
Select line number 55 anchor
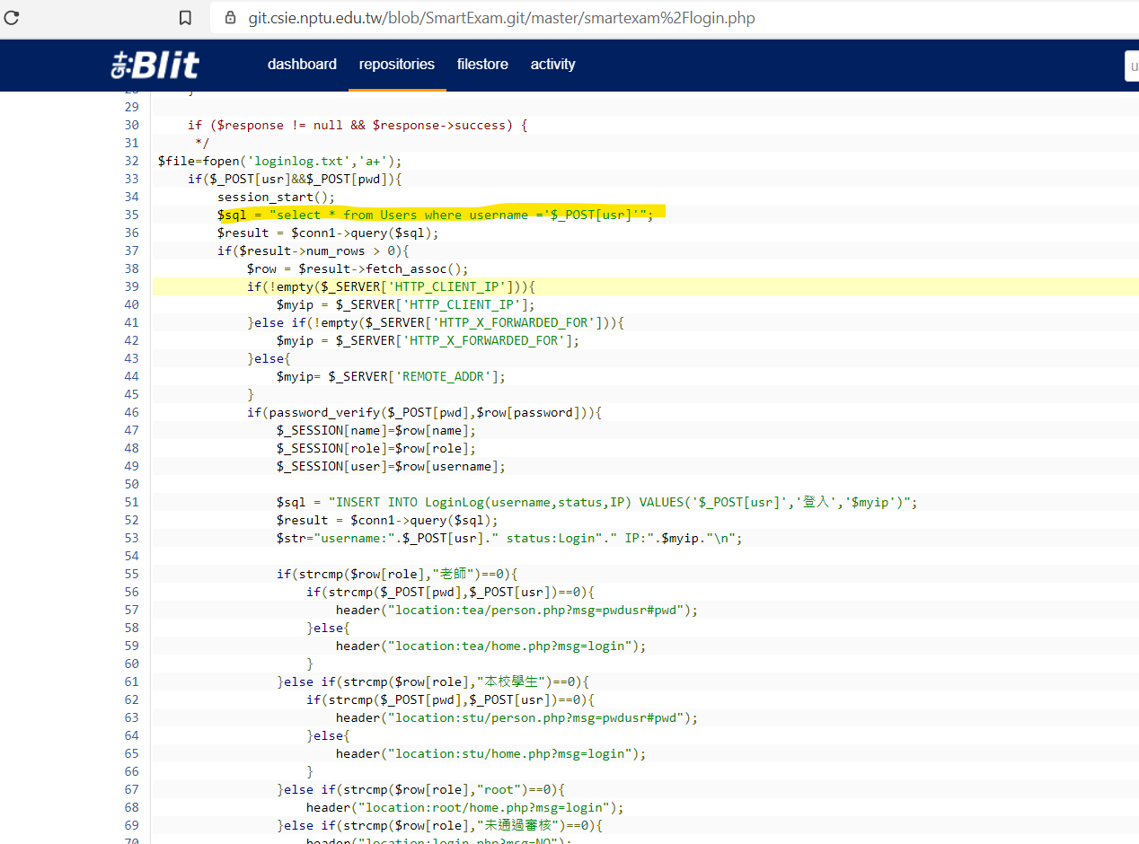click(131, 574)
